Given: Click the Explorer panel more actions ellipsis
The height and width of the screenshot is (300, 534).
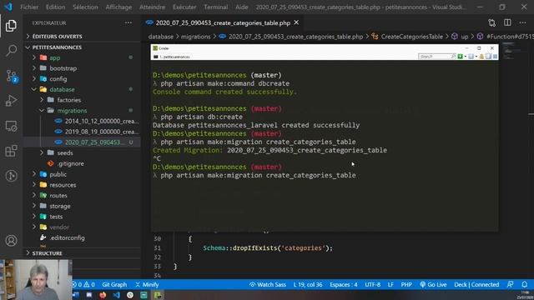Looking at the screenshot, I should coord(128,22).
